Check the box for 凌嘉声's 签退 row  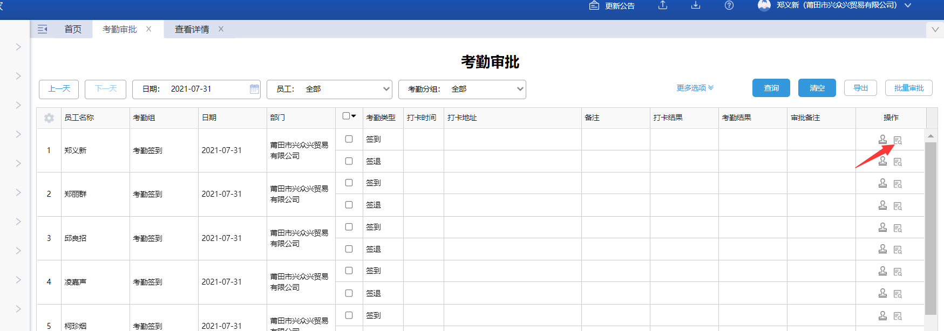point(349,293)
